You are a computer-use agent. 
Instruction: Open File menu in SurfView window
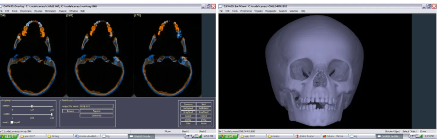221,11
